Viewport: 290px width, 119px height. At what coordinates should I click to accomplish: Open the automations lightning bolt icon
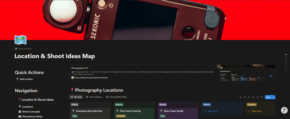tap(249, 97)
